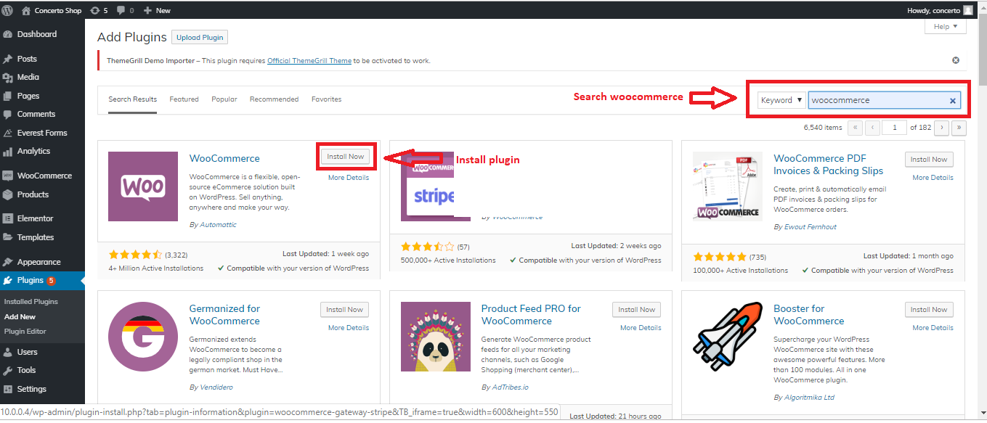Open the Algoritmika Ltd author link
Screen dimensions: 987x423
[810, 398]
